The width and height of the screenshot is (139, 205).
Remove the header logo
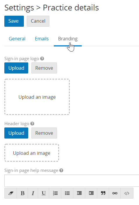click(44, 133)
